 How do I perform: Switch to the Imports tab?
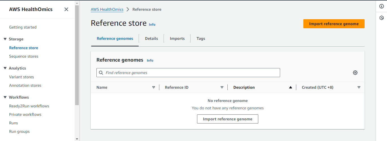[x=177, y=38]
